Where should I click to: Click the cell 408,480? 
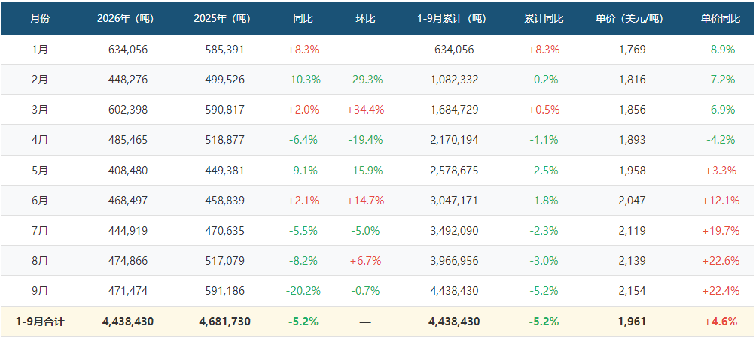coord(128,171)
